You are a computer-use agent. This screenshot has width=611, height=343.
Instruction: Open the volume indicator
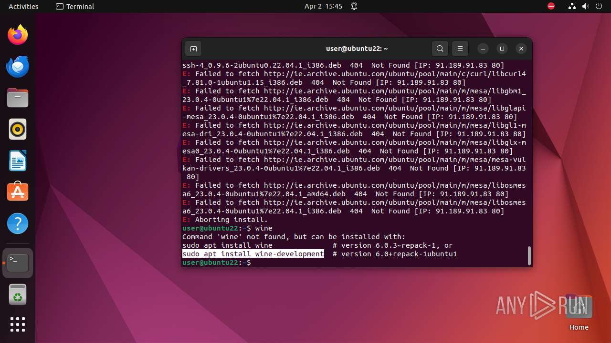tap(586, 6)
